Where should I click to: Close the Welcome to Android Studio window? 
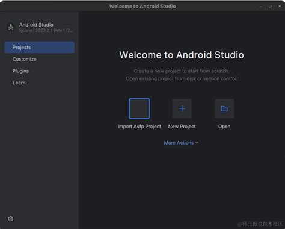tap(280, 6)
